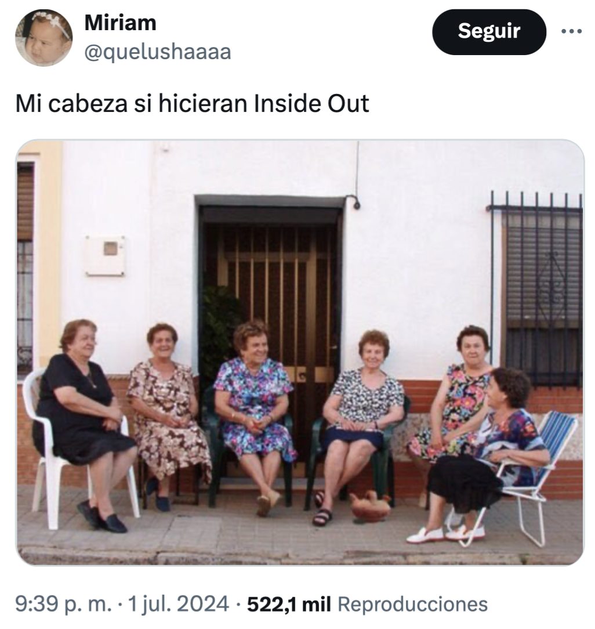Open the Miriam display name link
The image size is (595, 629).
click(x=120, y=23)
